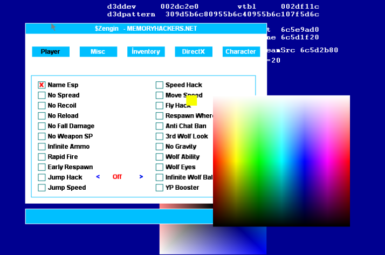The height and width of the screenshot is (255, 385).
Task: Click the d3dpattern hex value text
Action: 242,14
